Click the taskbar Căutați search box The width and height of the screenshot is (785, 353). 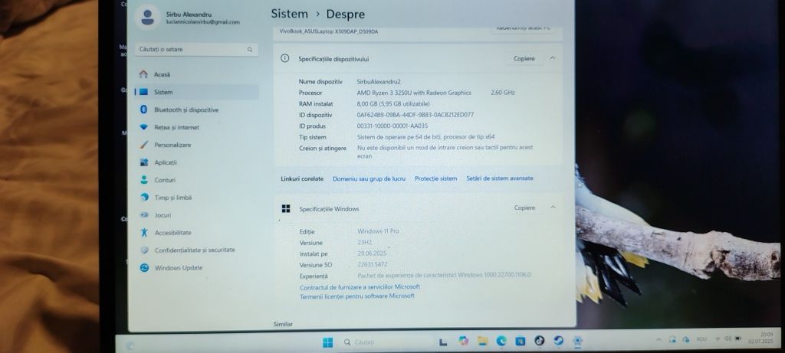coord(386,342)
